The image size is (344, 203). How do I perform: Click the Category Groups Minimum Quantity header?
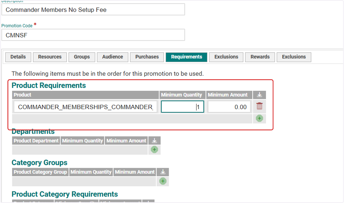coord(91,172)
